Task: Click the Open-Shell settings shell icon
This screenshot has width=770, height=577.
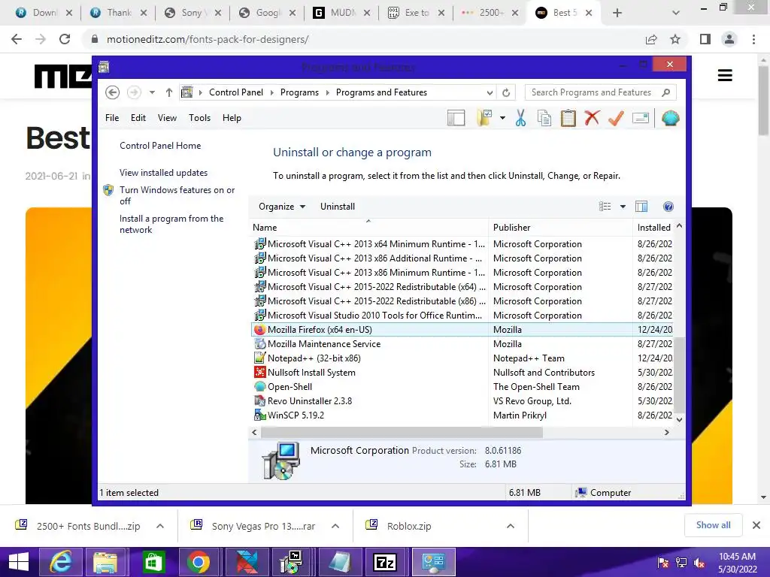Action: 670,118
